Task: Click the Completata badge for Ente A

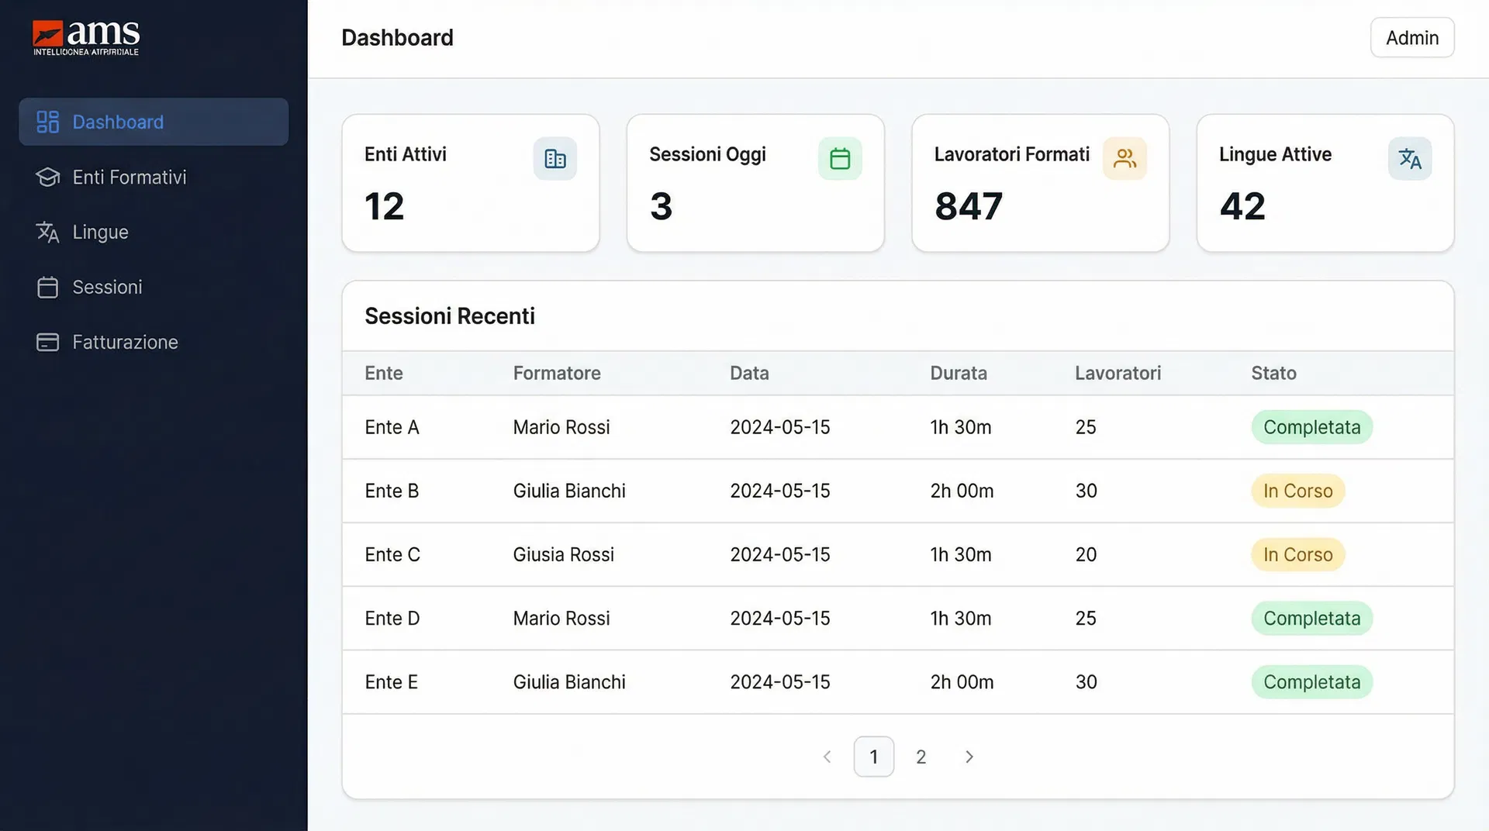Action: [1311, 427]
